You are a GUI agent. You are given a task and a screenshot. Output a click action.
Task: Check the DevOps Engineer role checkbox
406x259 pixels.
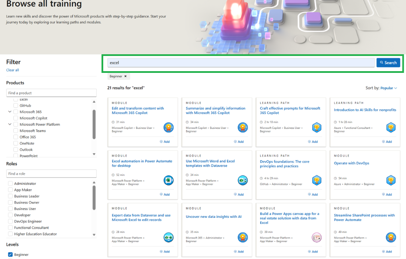point(10,221)
